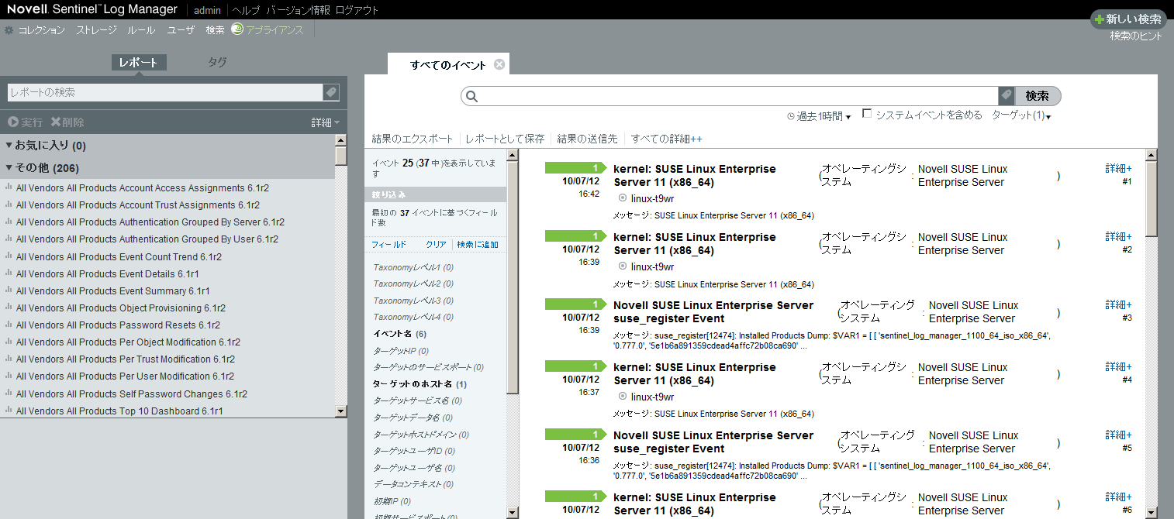The height and width of the screenshot is (519, 1174).
Task: Open the アプライアンス green SUSE icon
Action: [x=237, y=29]
